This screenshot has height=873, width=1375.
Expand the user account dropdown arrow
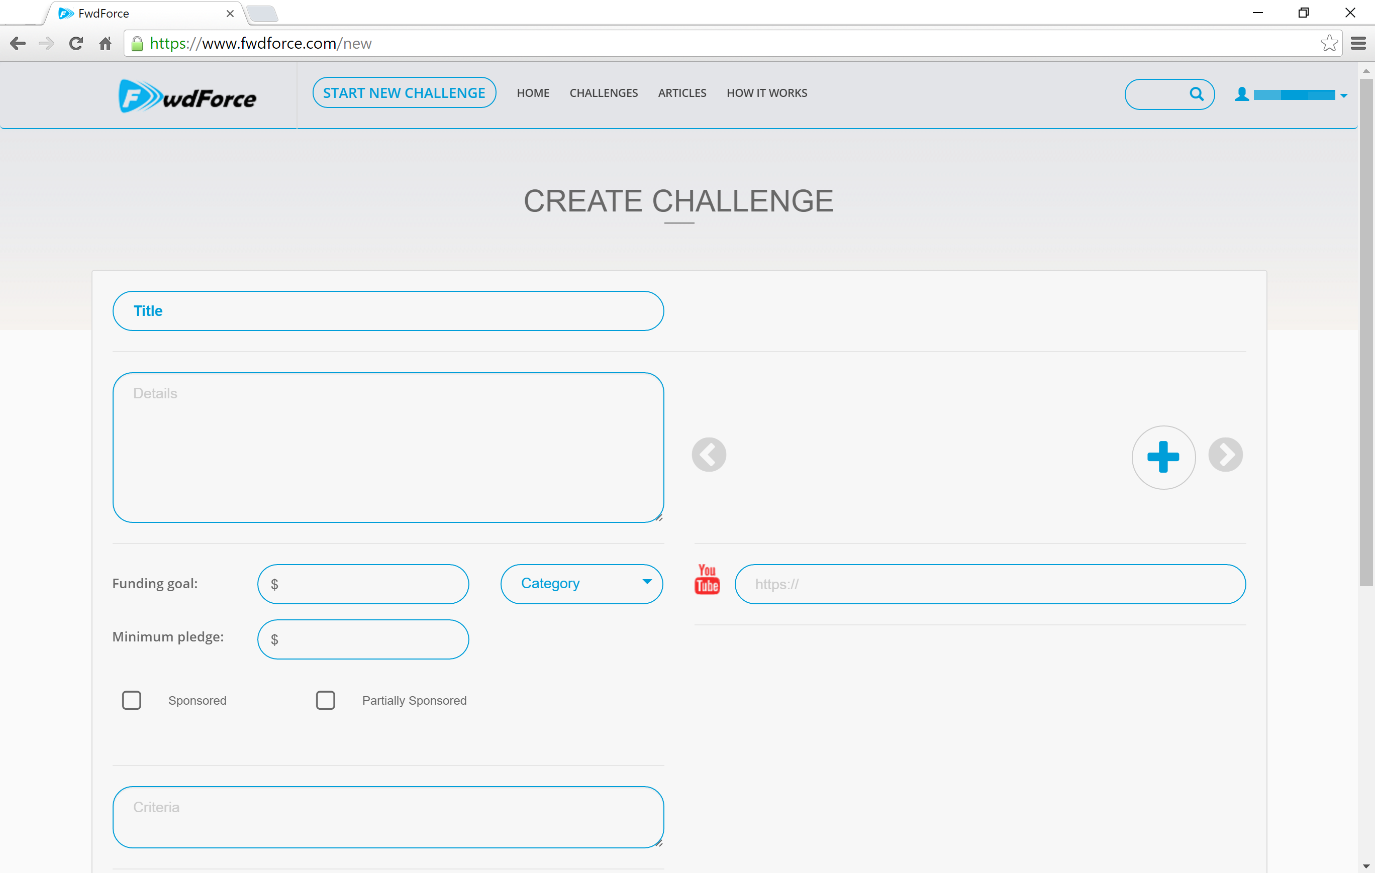(x=1344, y=96)
